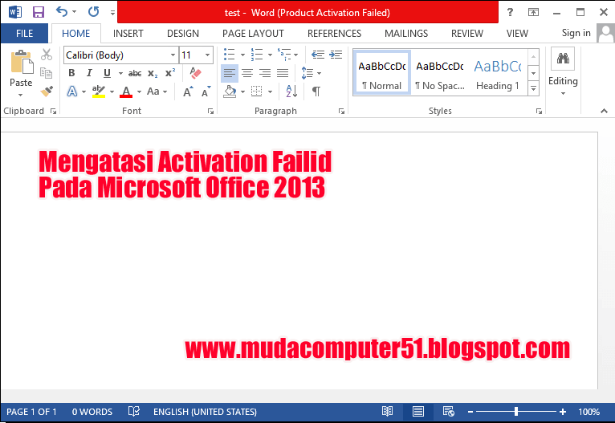Switch to Read Mode view

pyautogui.click(x=387, y=411)
